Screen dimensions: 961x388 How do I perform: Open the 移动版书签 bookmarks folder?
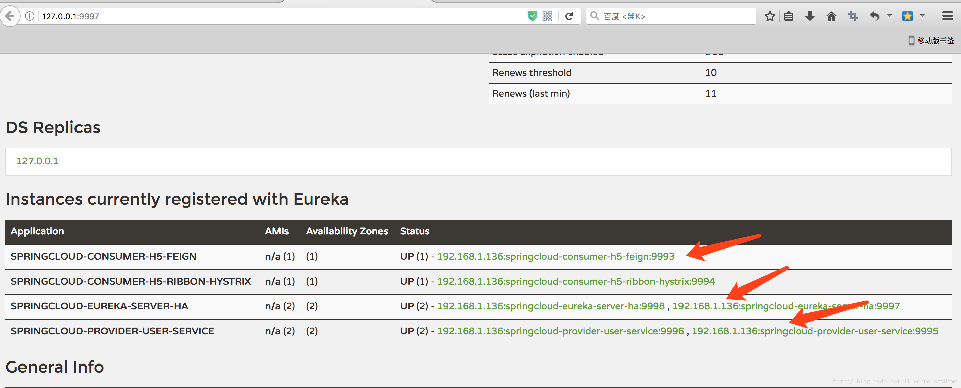pyautogui.click(x=931, y=40)
